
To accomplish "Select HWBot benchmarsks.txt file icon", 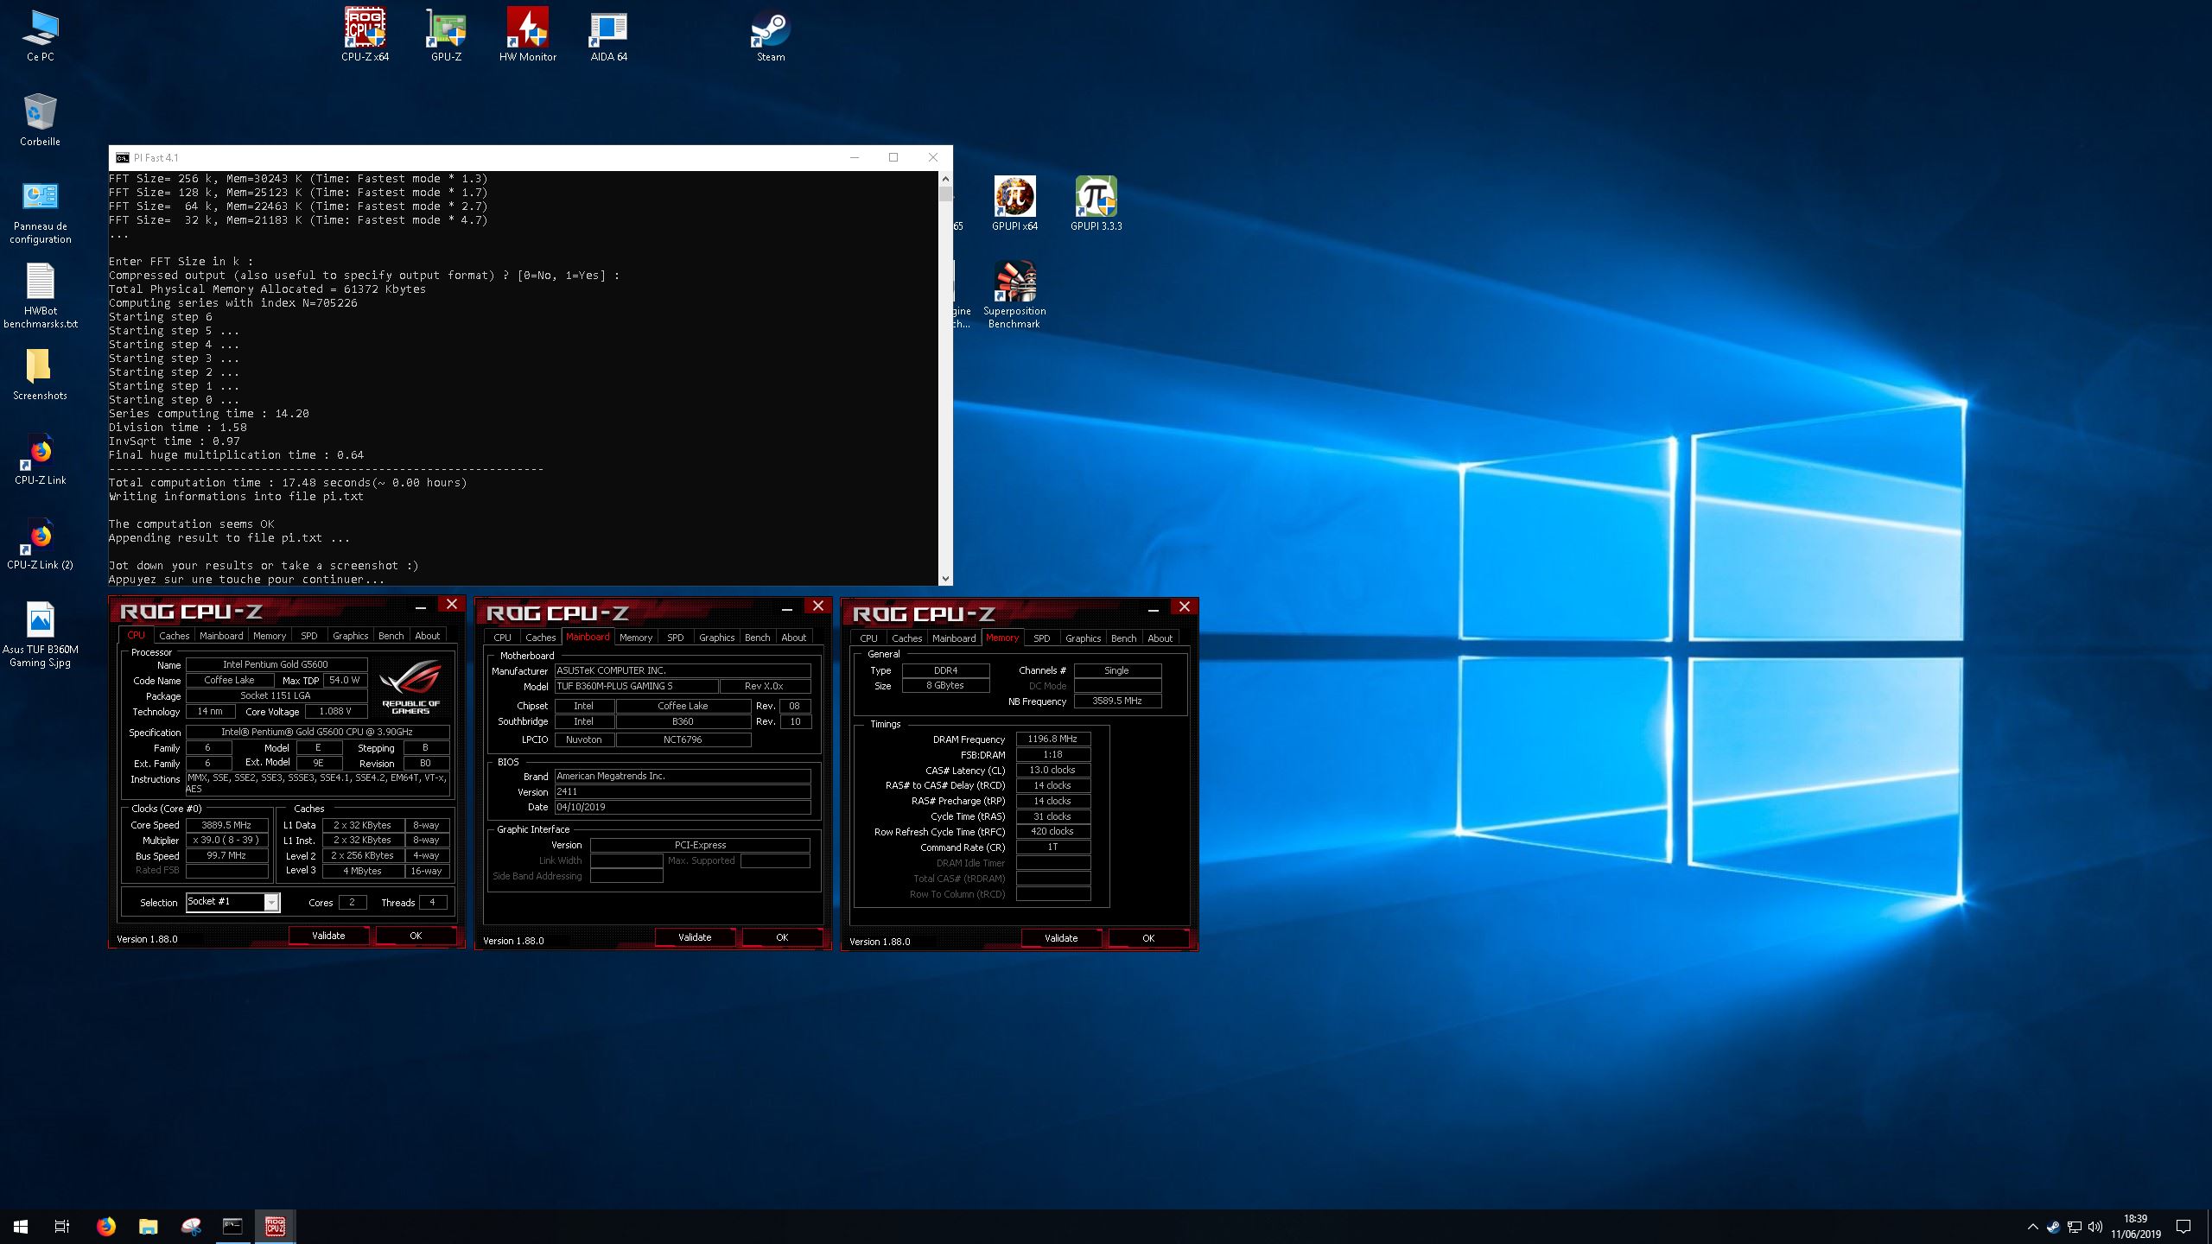I will [40, 295].
